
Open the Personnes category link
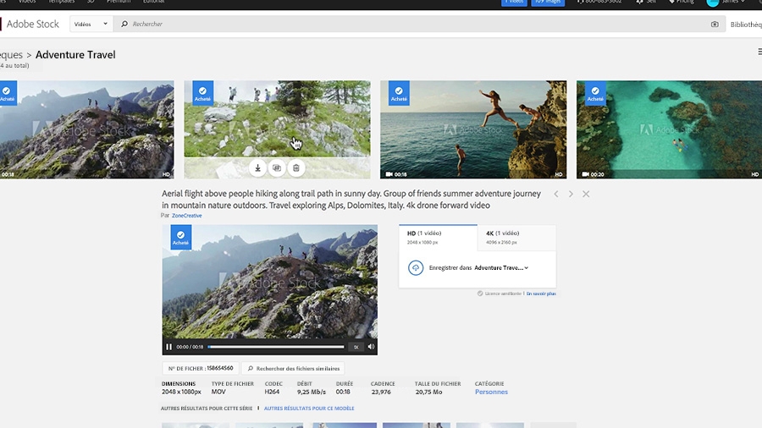point(491,392)
